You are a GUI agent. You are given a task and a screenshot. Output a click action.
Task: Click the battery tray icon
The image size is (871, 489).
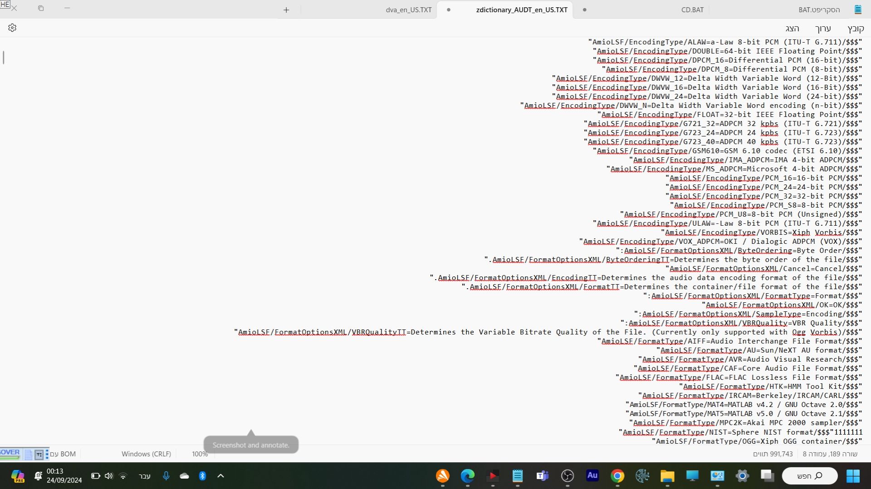(x=95, y=476)
